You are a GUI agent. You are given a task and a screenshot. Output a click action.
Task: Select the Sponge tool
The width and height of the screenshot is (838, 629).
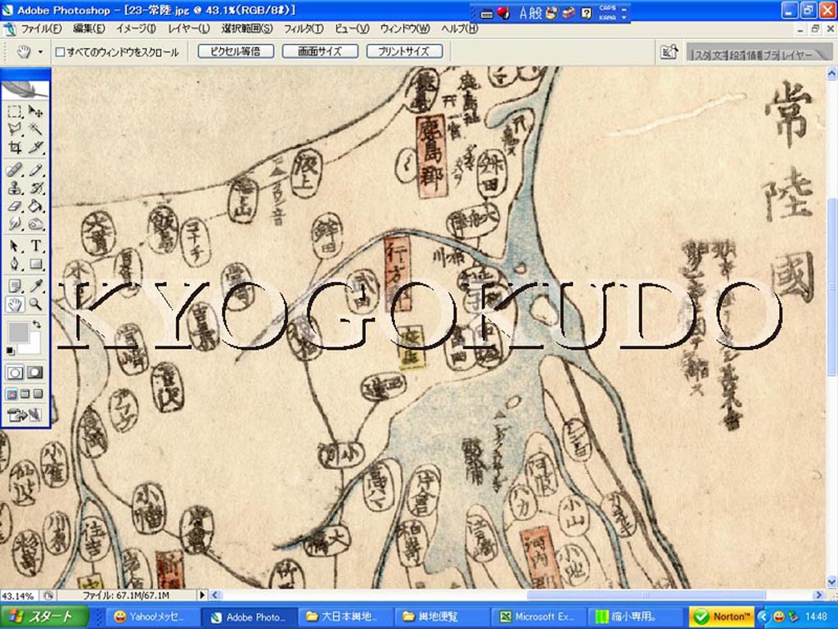click(x=35, y=223)
